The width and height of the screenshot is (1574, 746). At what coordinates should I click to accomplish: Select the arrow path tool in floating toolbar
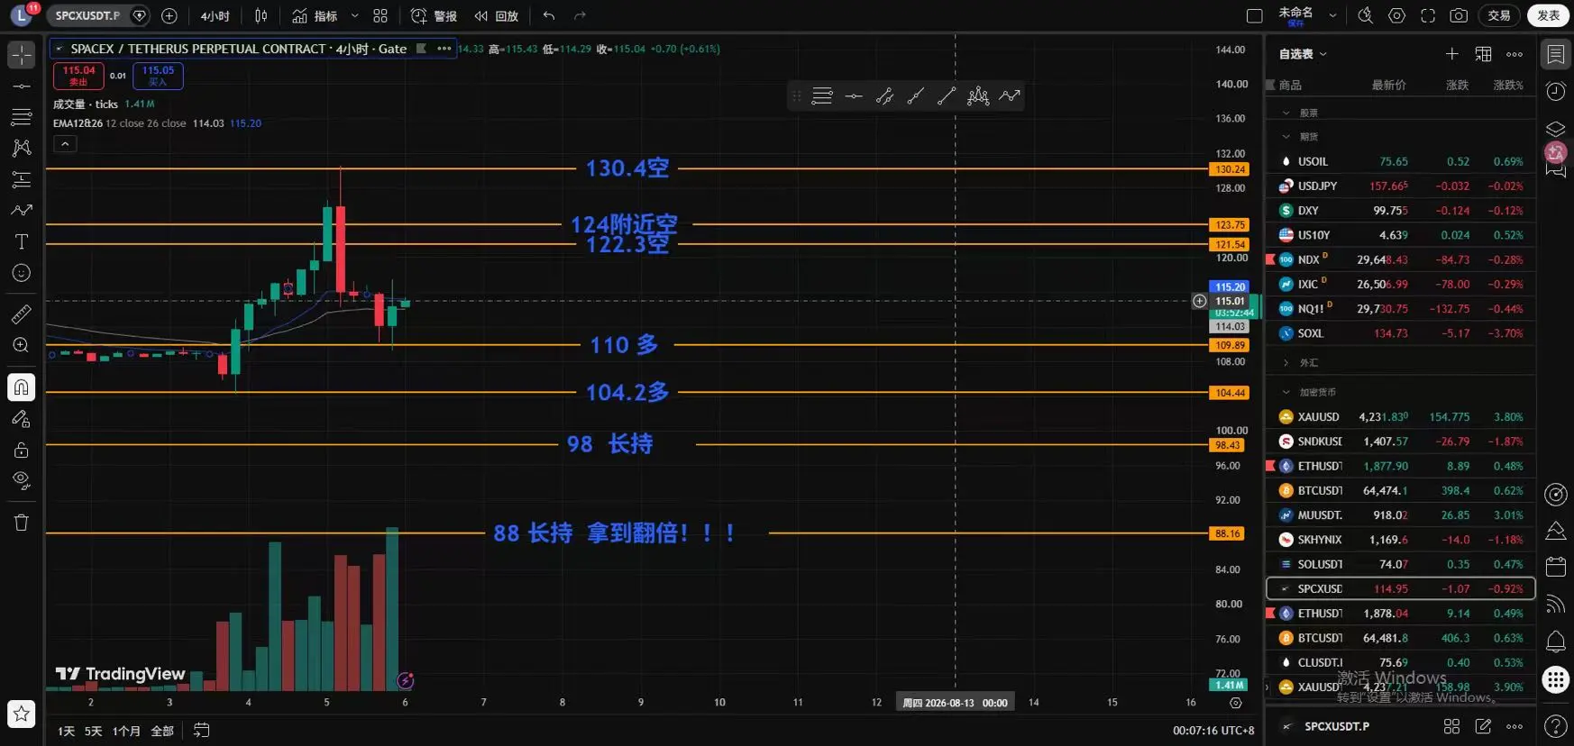click(x=1010, y=96)
